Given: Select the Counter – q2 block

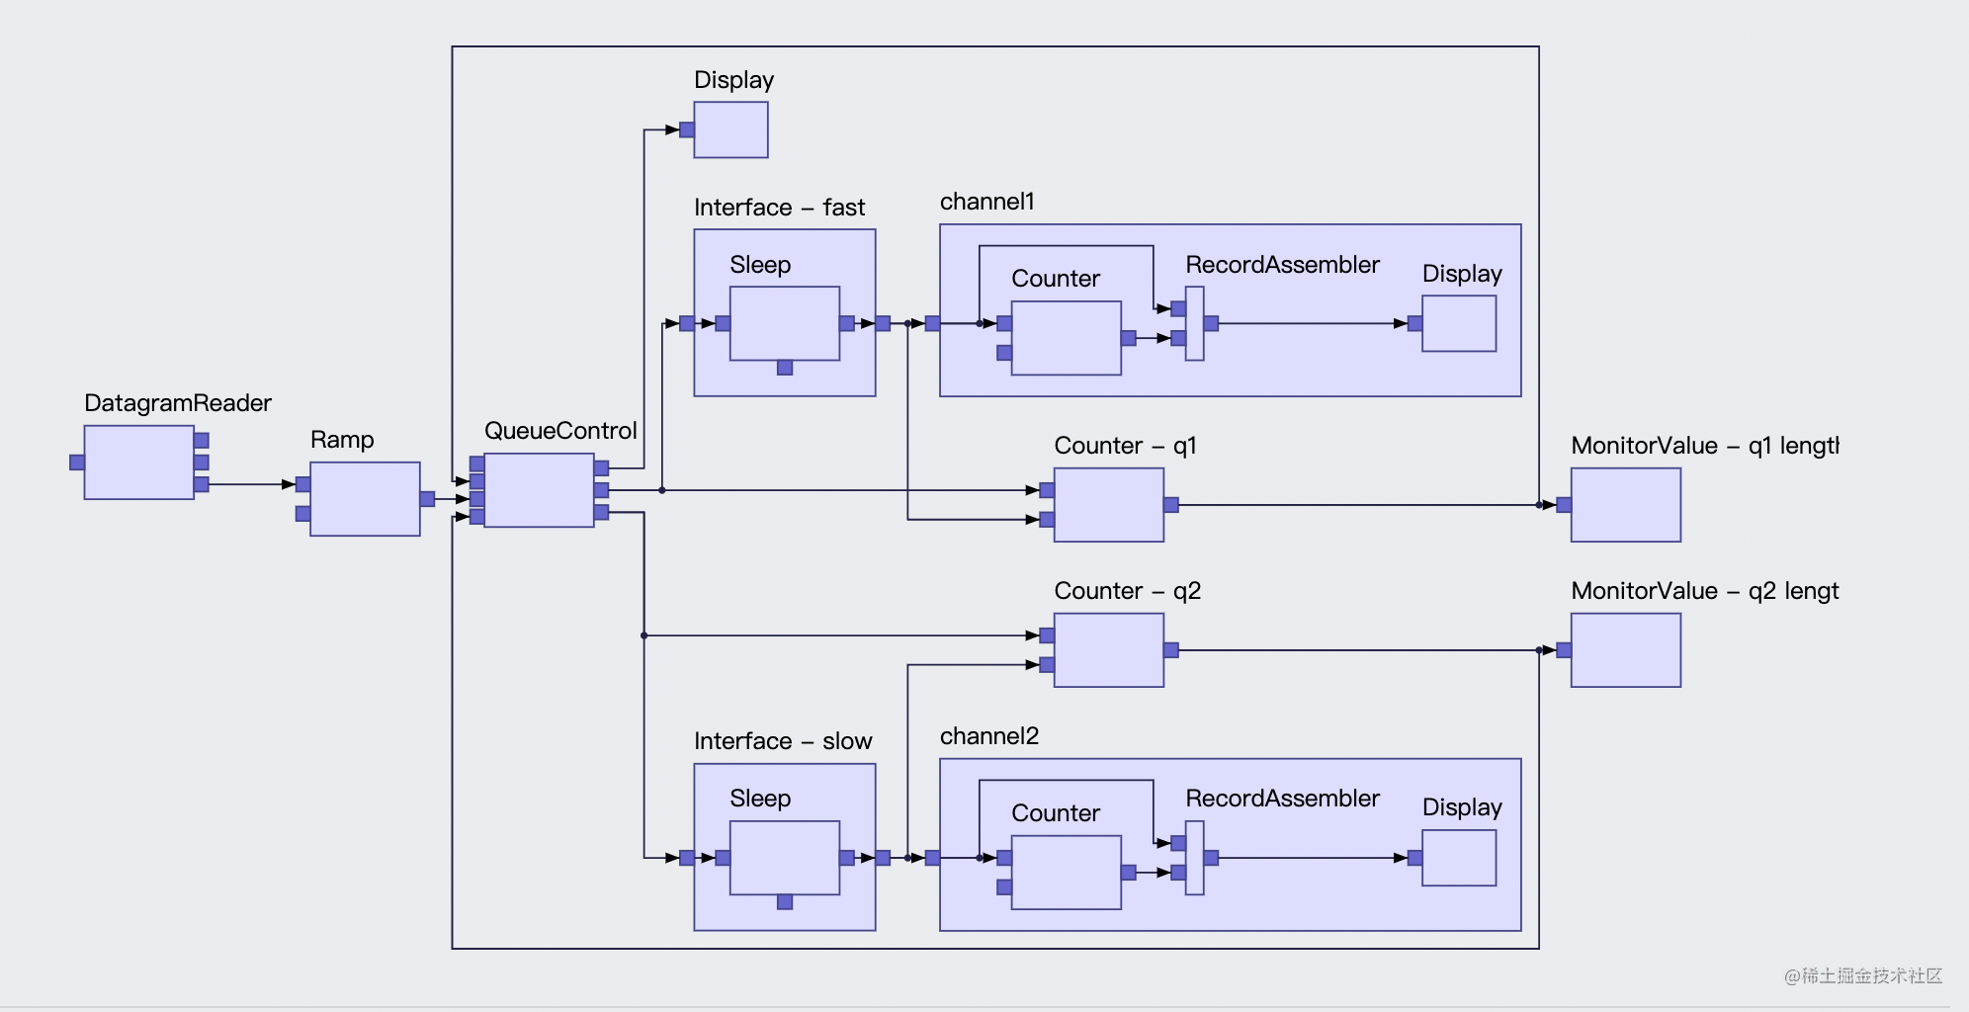Looking at the screenshot, I should (x=1109, y=650).
